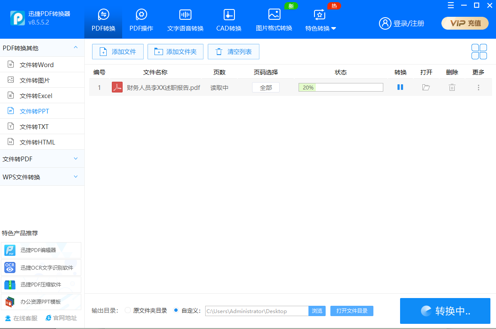Click the 添加文件 button
This screenshot has width=496, height=329.
pyautogui.click(x=117, y=51)
